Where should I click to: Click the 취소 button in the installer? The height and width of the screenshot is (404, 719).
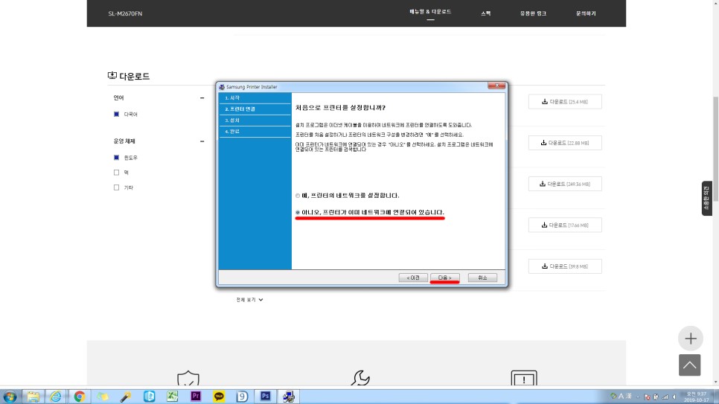[482, 278]
